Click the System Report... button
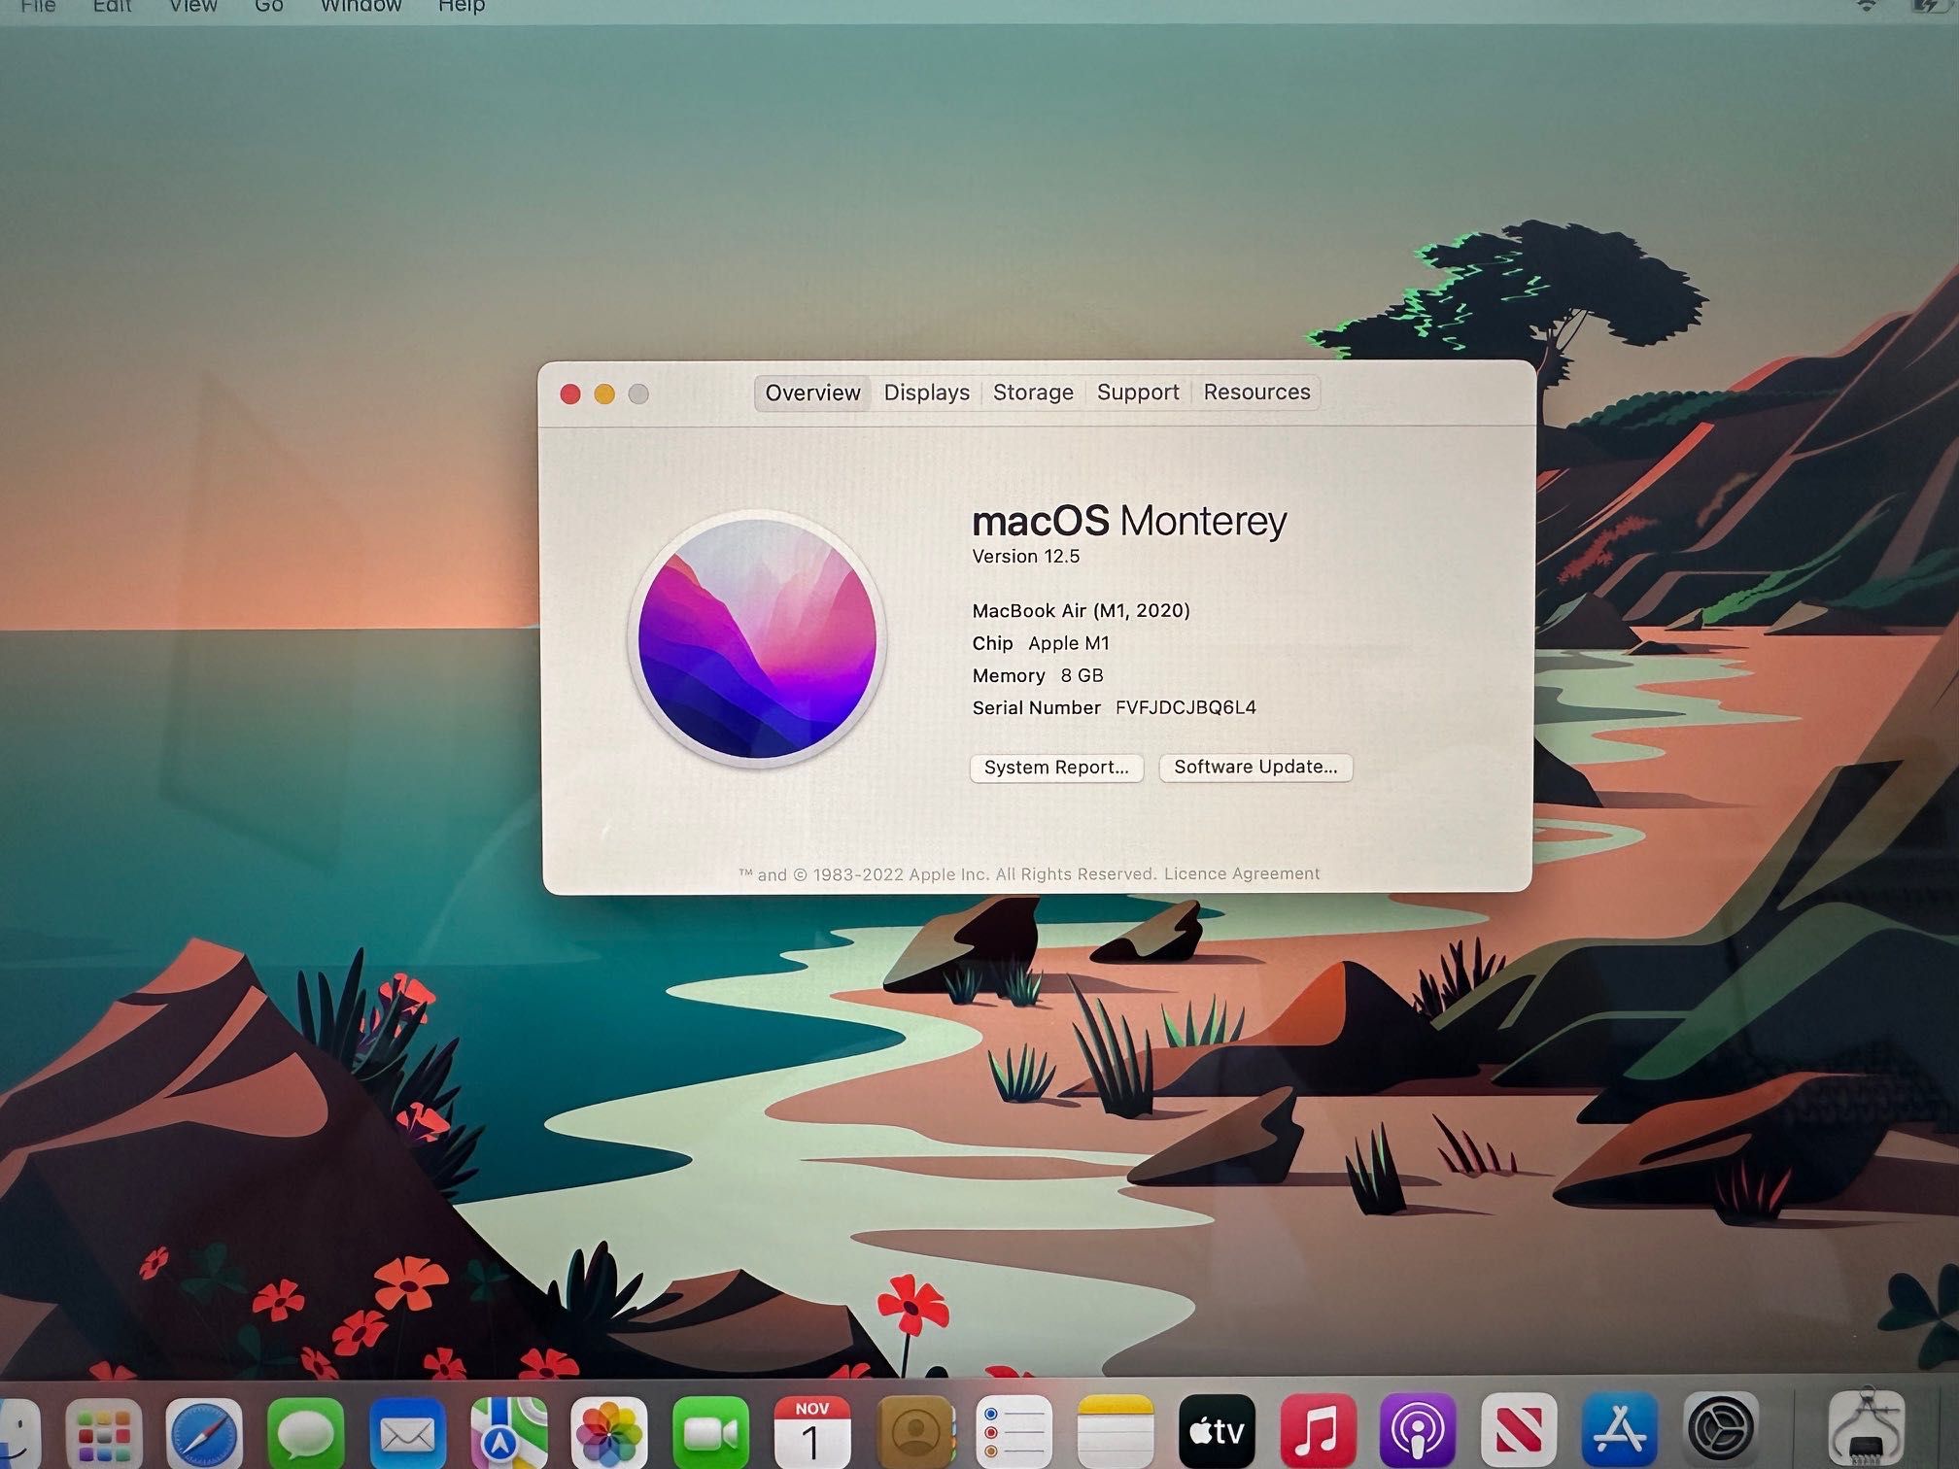1959x1469 pixels. click(1056, 768)
